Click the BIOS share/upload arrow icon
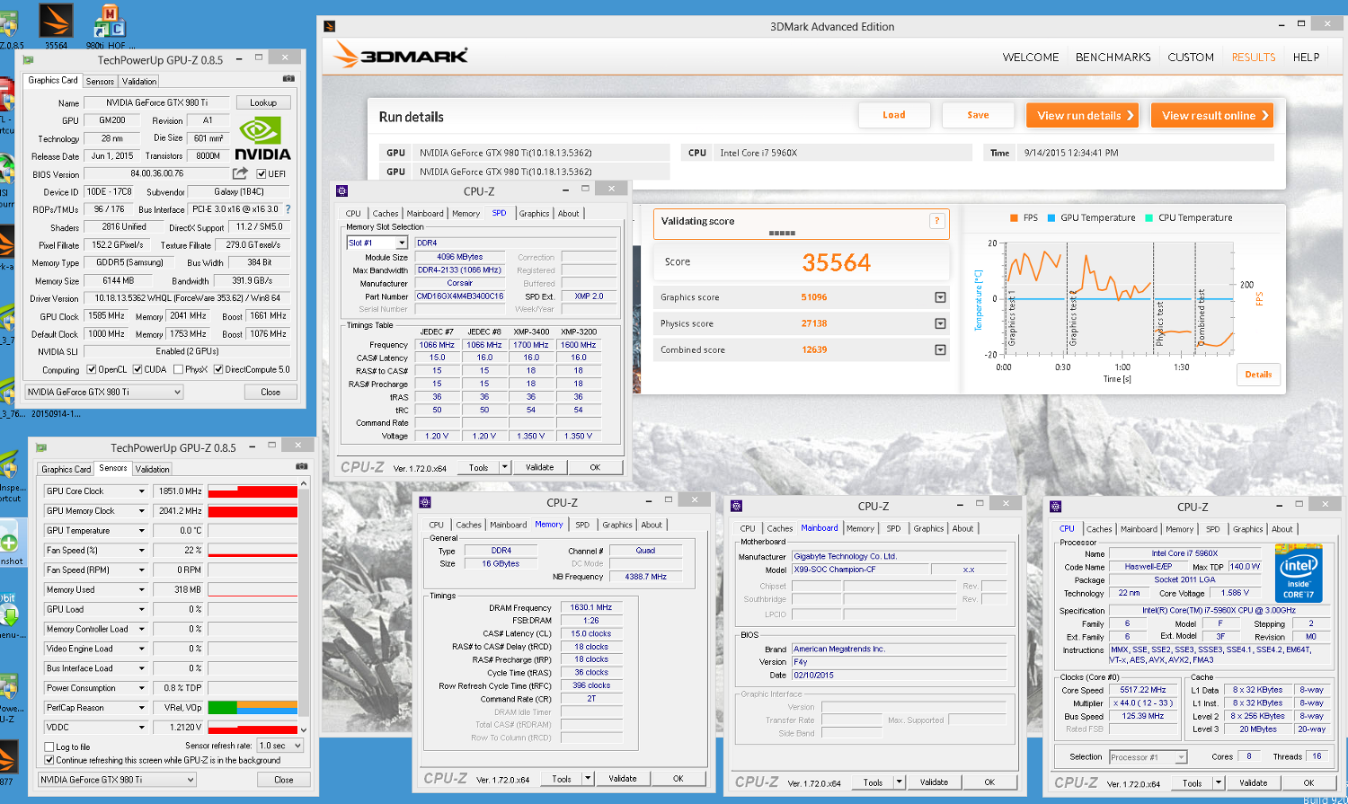The height and width of the screenshot is (804, 1348). point(240,173)
